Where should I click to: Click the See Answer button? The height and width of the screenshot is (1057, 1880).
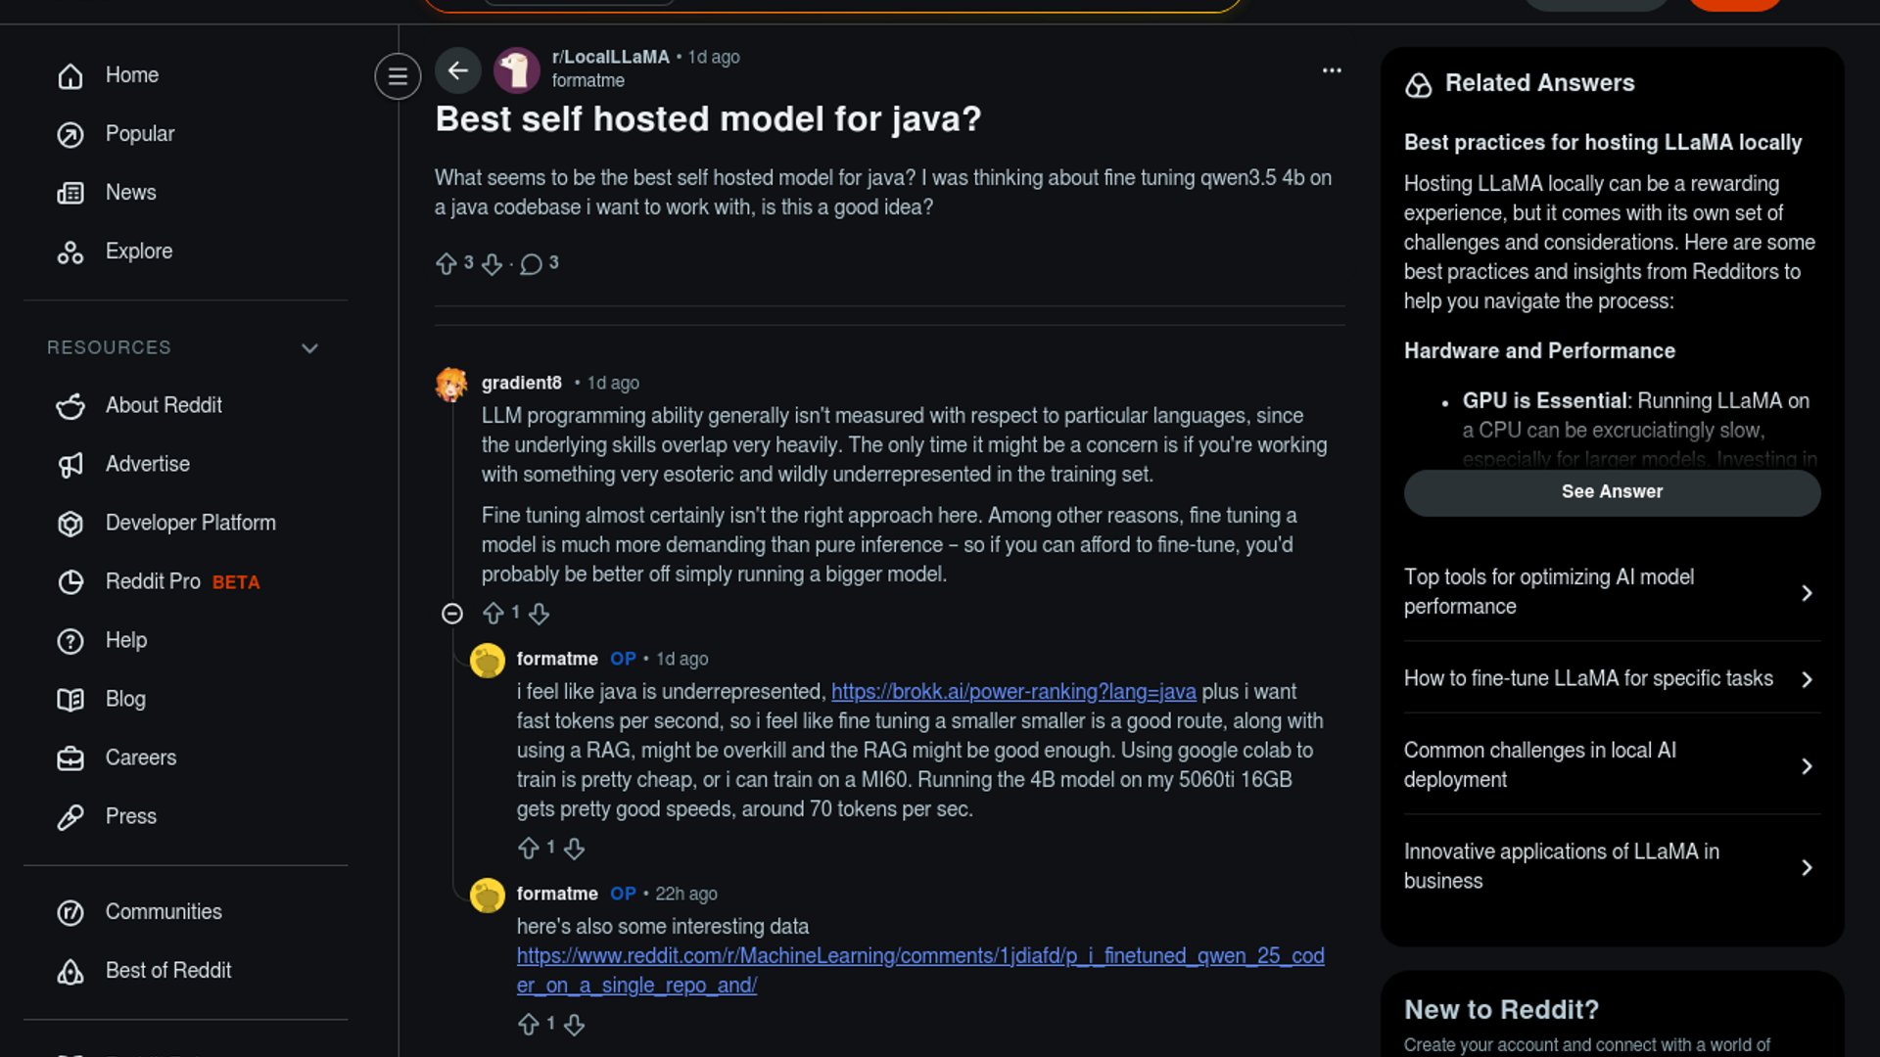pyautogui.click(x=1612, y=492)
